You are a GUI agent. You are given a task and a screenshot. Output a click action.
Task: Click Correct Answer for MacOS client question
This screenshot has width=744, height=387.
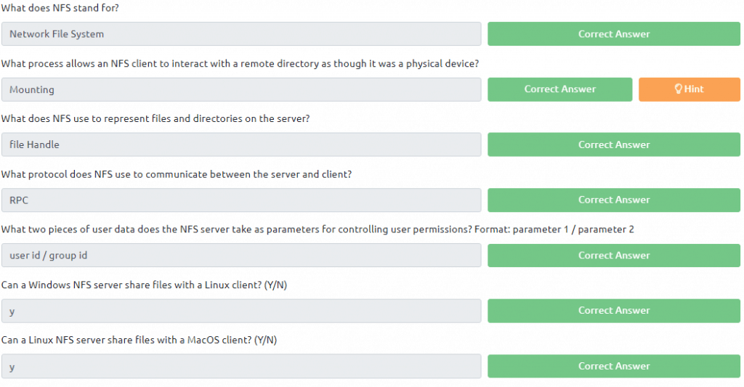coord(613,366)
